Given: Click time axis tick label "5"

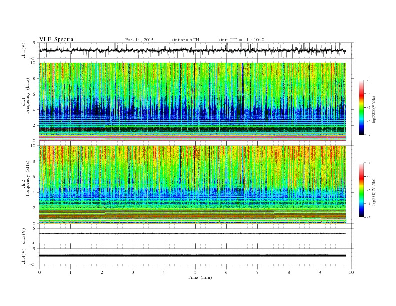Looking at the screenshot, I should (x=195, y=272).
